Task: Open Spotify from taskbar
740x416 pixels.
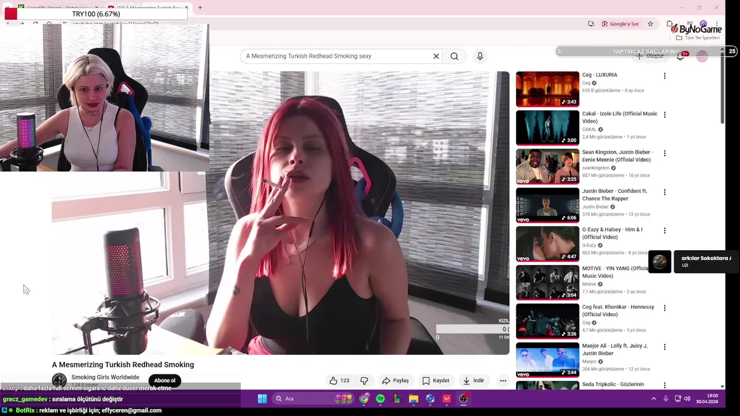Action: click(x=380, y=399)
